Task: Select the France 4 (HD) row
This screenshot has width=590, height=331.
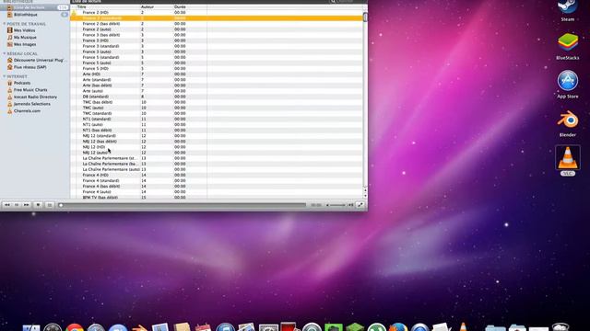Action: point(217,175)
